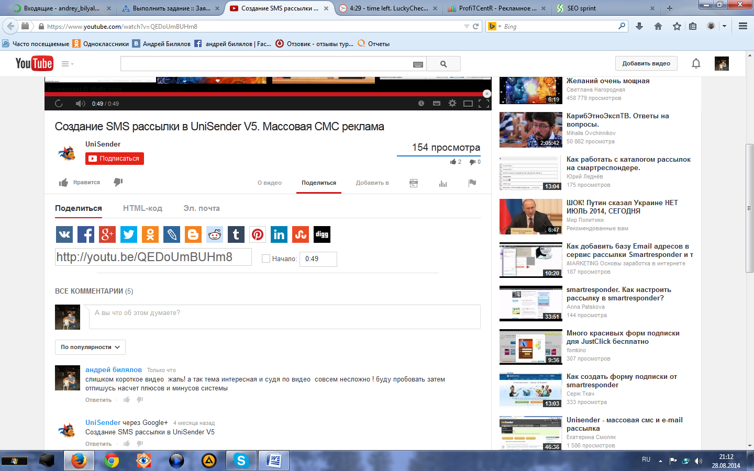754x471 pixels.
Task: Open Putin 'ШОК!' video thumbnail
Action: (531, 217)
